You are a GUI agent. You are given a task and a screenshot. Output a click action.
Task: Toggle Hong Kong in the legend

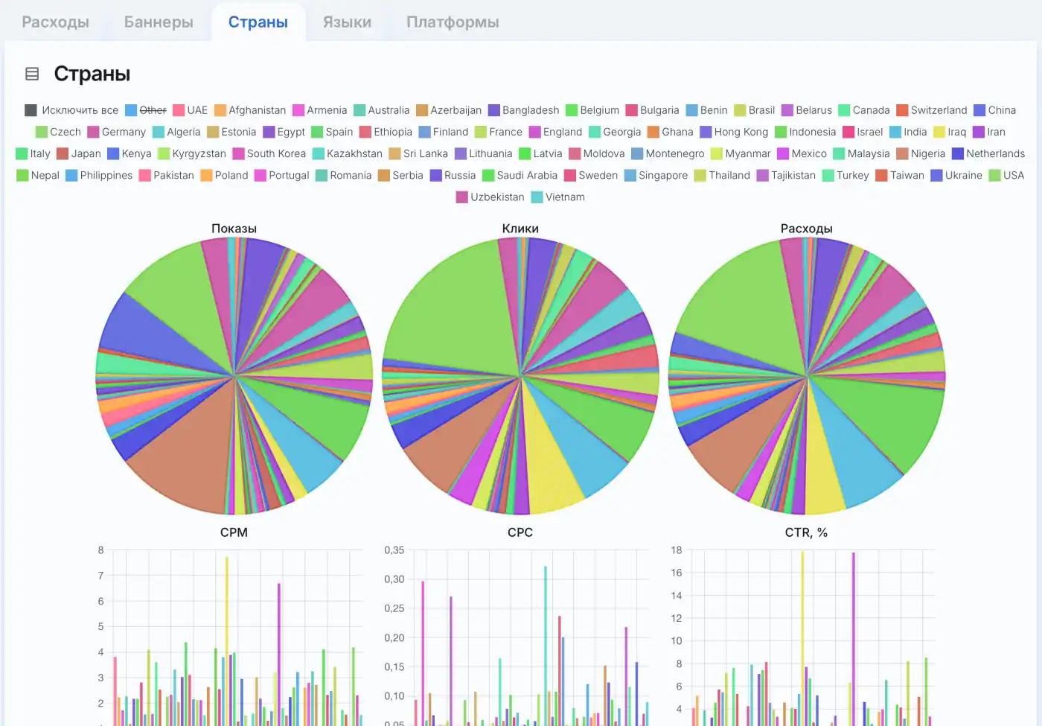[734, 132]
